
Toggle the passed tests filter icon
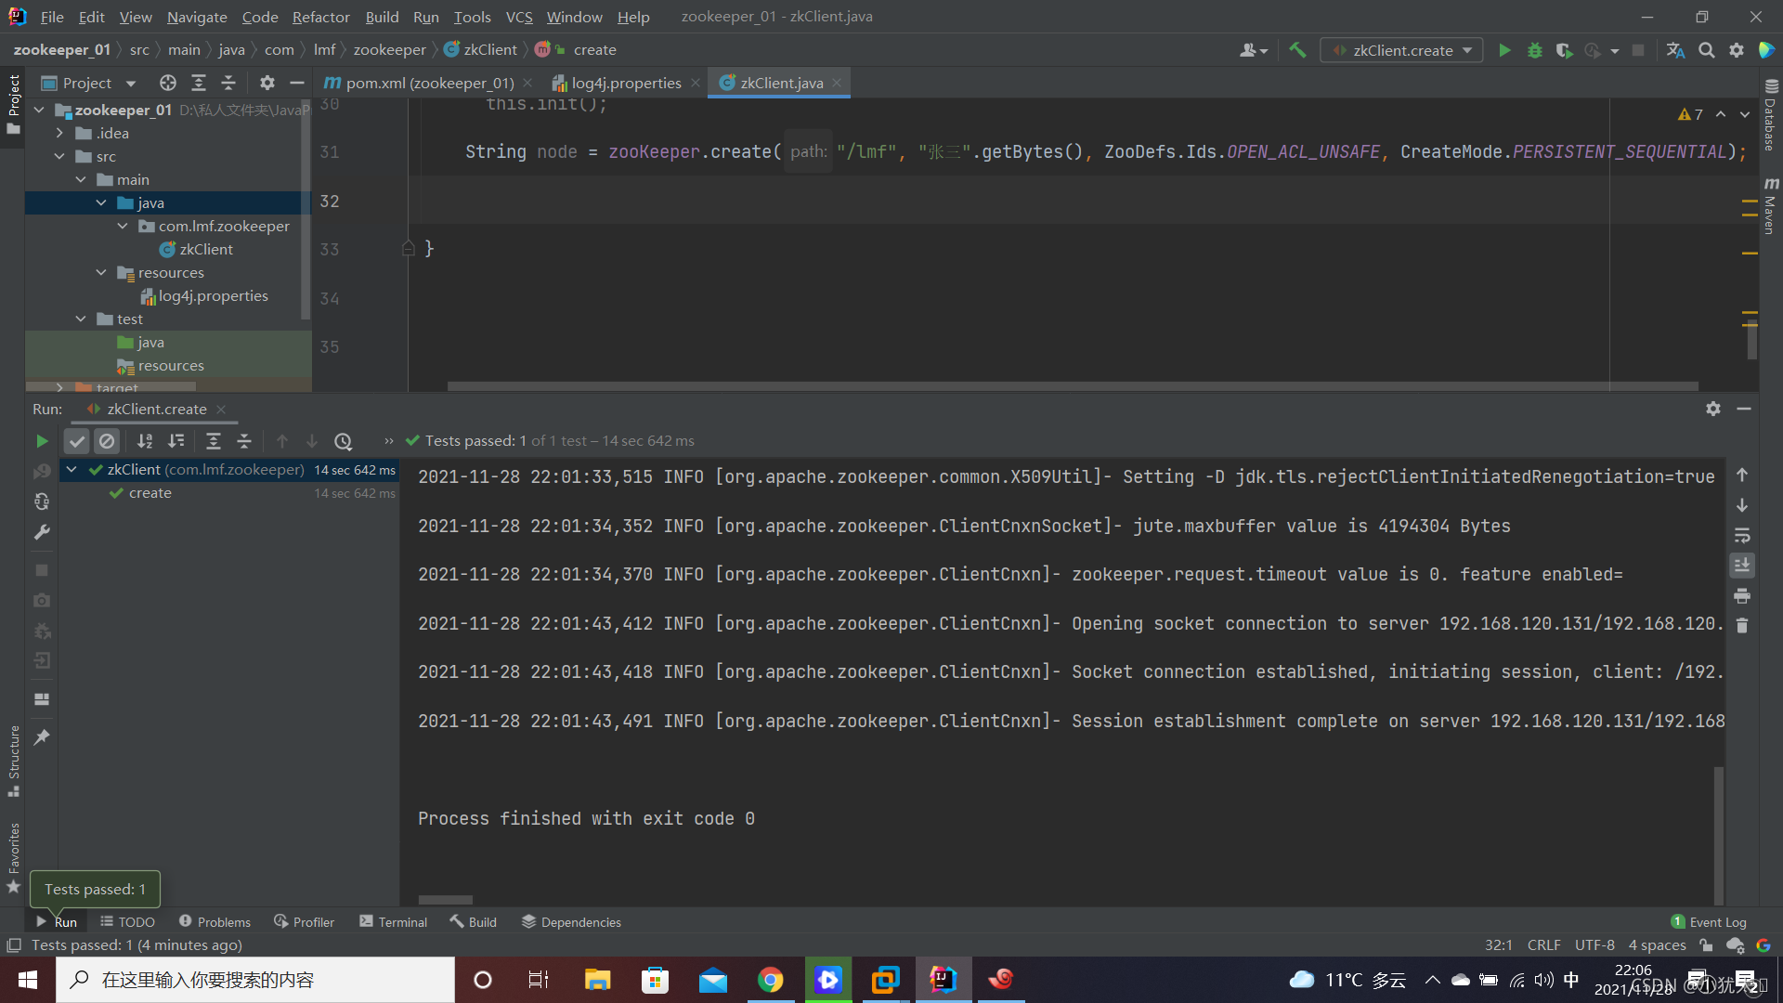click(76, 439)
